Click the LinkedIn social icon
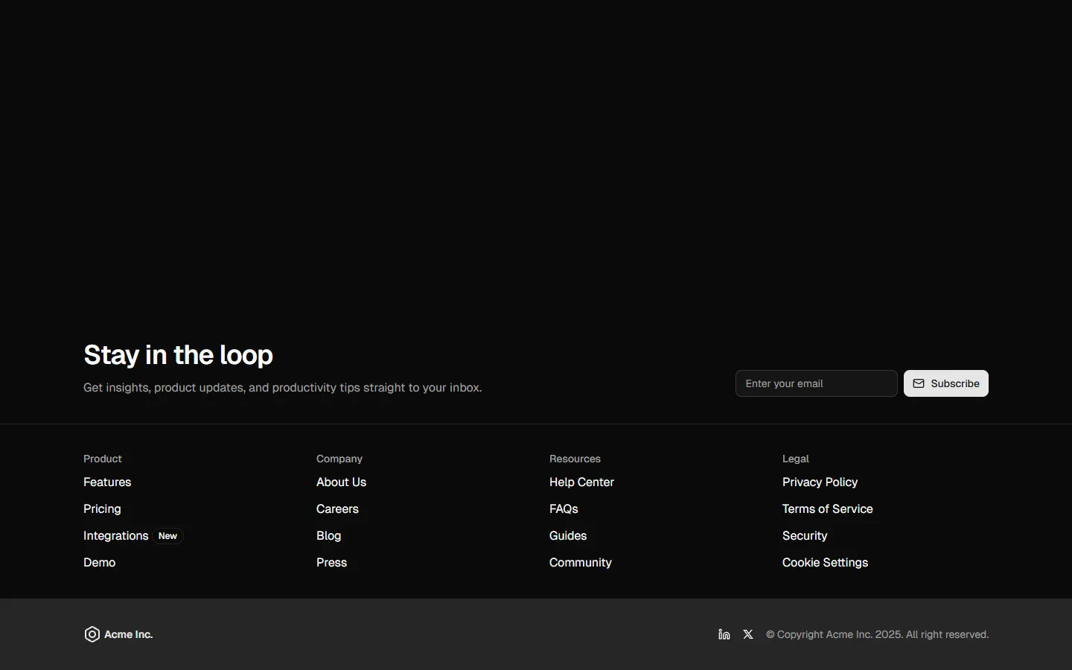This screenshot has width=1072, height=670. (723, 634)
